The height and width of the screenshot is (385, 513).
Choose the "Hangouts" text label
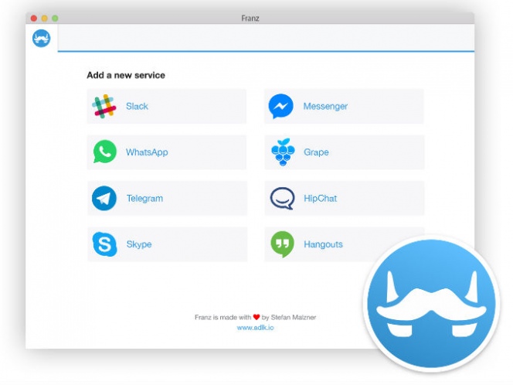click(323, 244)
